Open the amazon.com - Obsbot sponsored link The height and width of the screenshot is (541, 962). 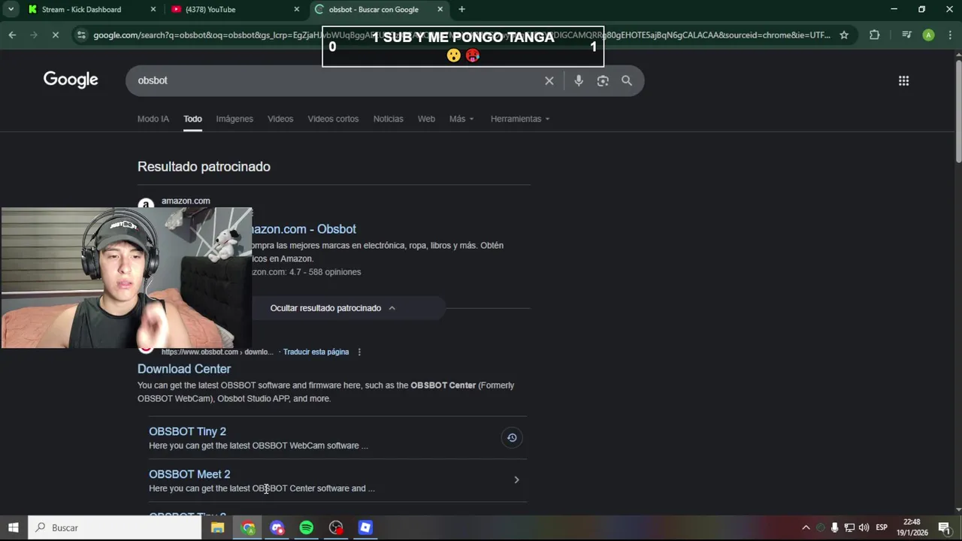pos(304,229)
